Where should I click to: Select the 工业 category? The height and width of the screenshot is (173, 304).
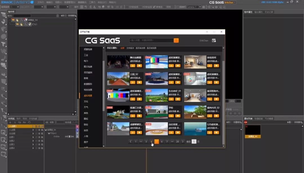[x=86, y=55]
